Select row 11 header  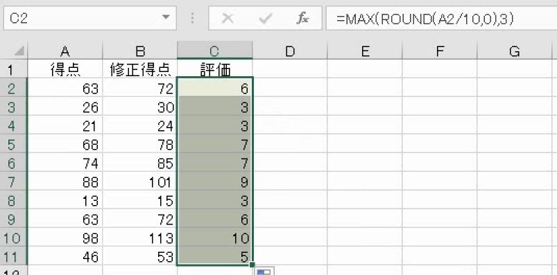[x=13, y=256]
